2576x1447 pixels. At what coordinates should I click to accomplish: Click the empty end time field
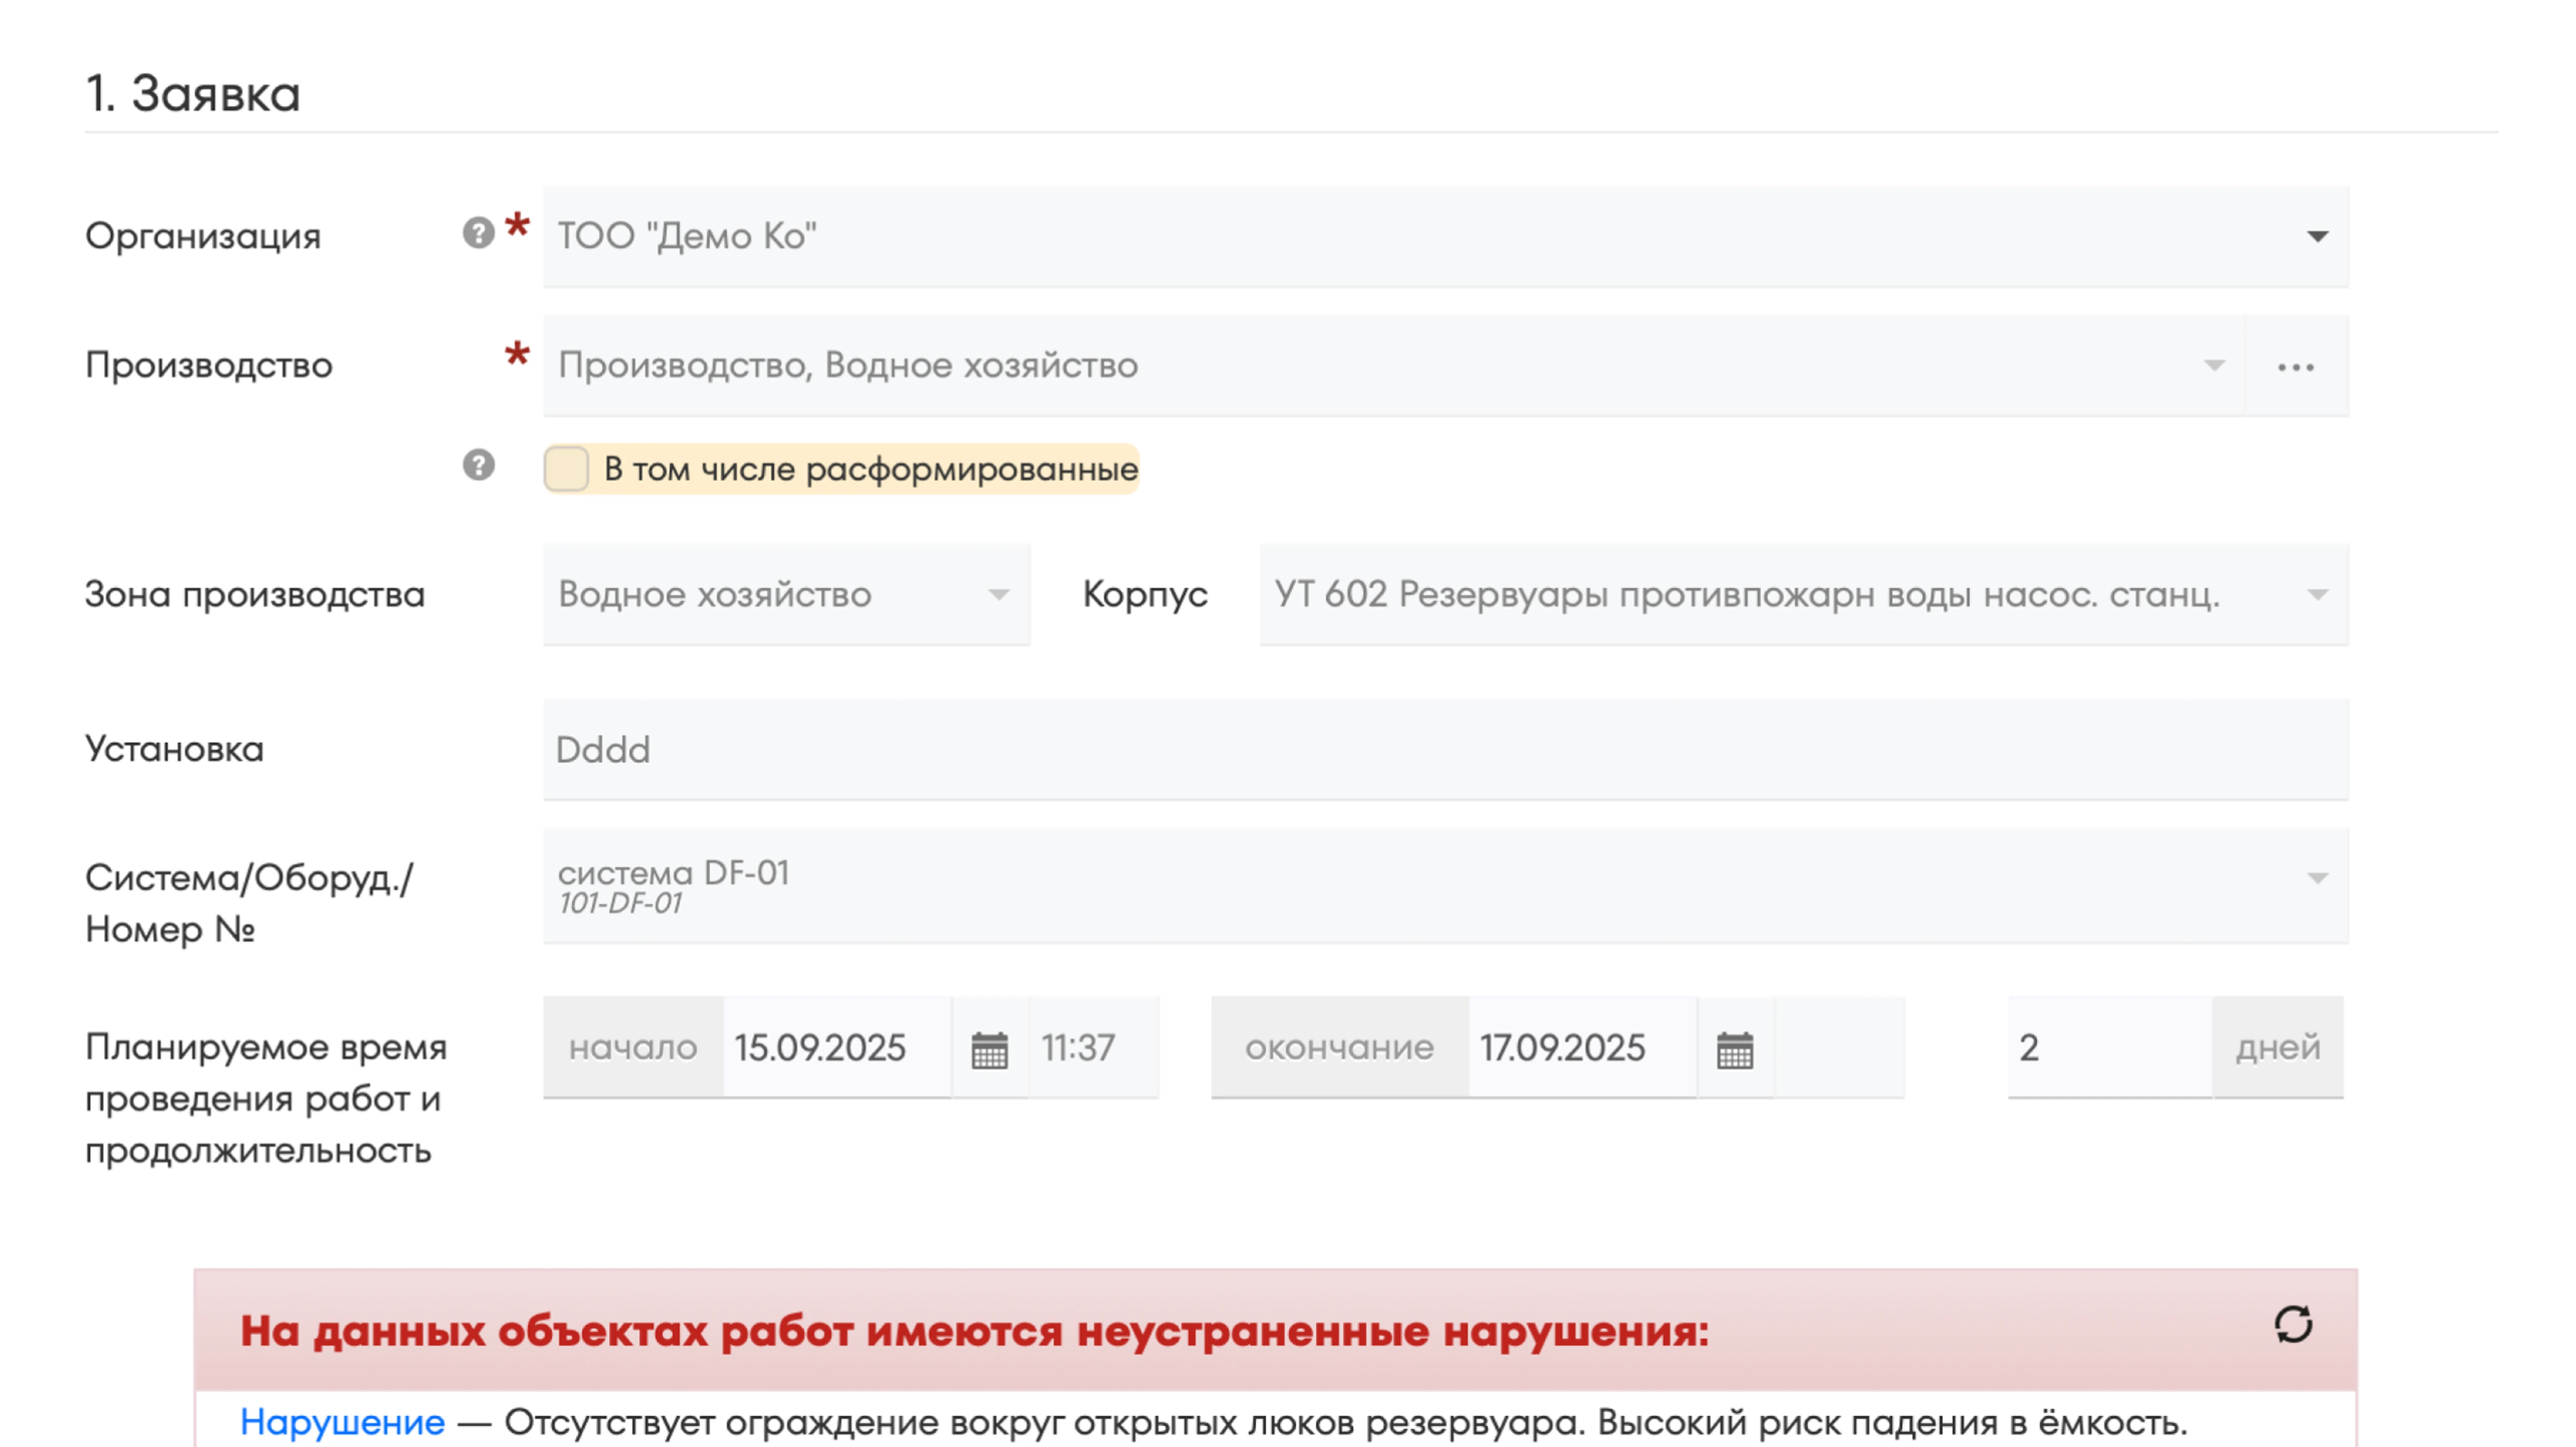(x=1839, y=1047)
